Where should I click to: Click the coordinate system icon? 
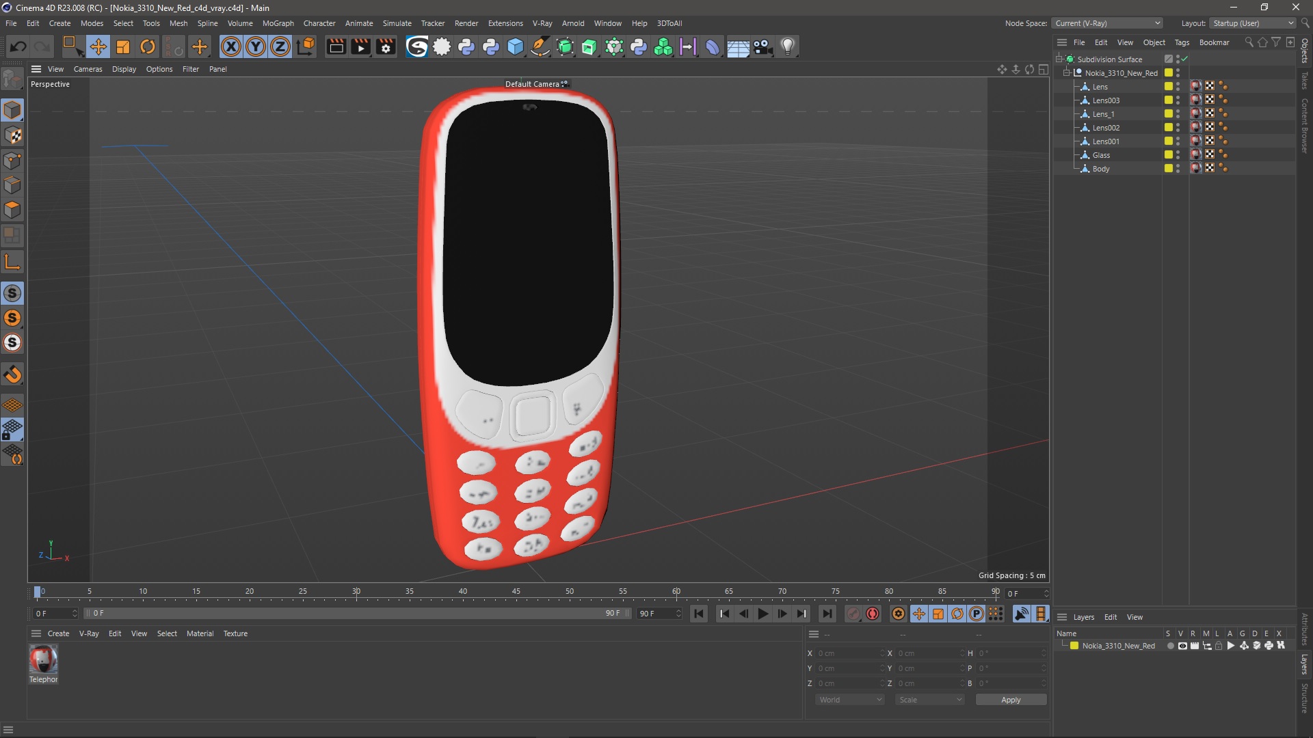pyautogui.click(x=306, y=46)
